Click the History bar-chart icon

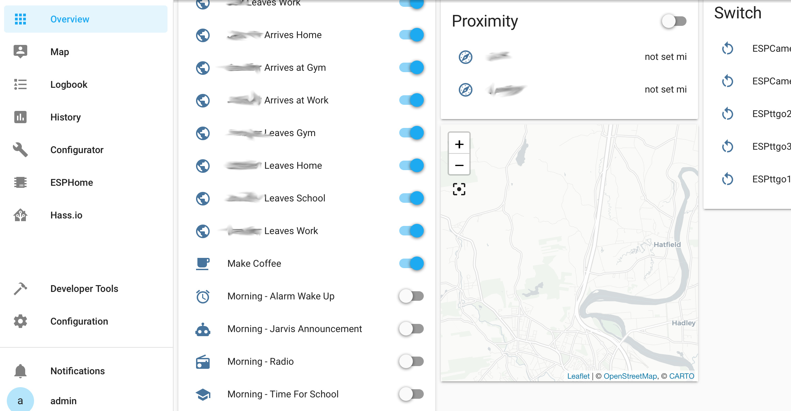(x=21, y=117)
